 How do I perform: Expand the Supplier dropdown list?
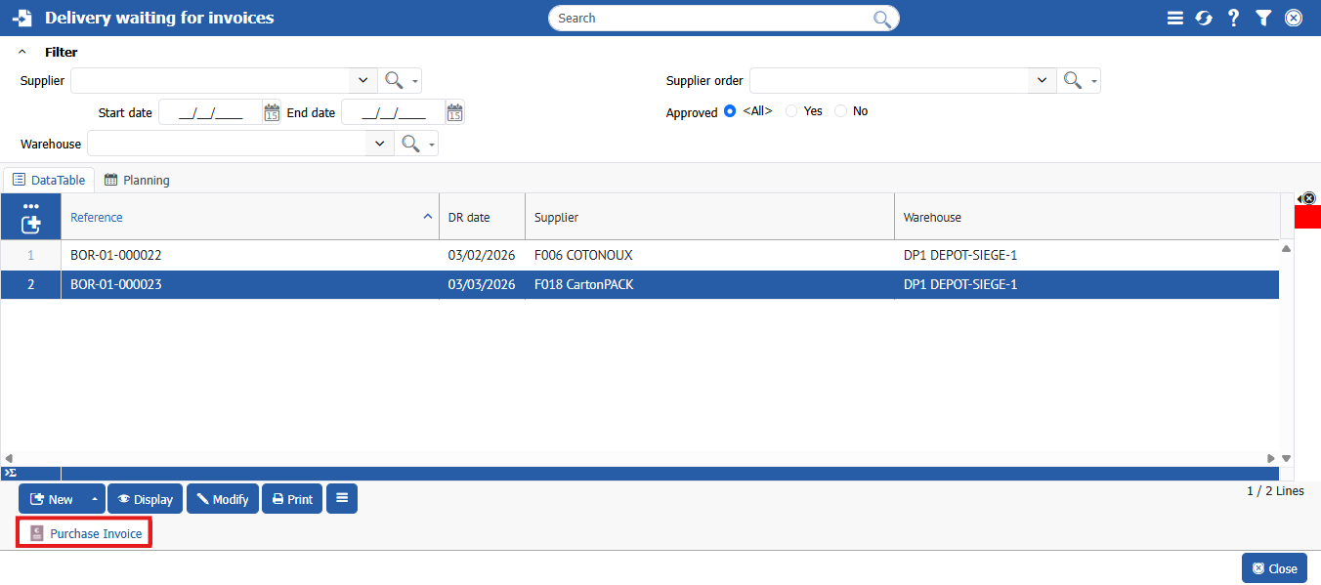(362, 81)
